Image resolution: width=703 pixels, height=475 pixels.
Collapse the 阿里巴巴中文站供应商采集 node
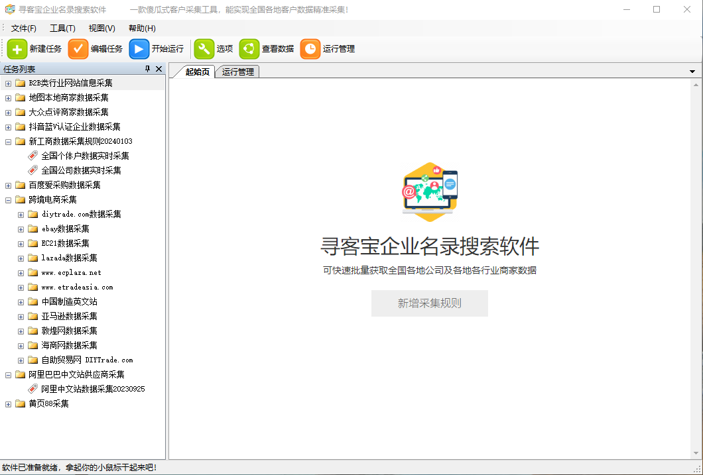coord(8,375)
